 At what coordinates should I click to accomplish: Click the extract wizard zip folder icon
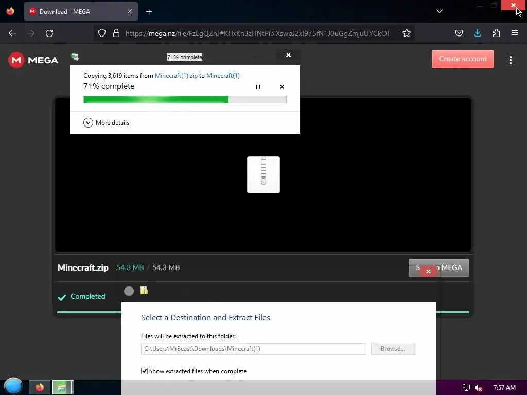[144, 290]
